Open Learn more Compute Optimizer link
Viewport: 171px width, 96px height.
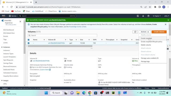coord(46,70)
